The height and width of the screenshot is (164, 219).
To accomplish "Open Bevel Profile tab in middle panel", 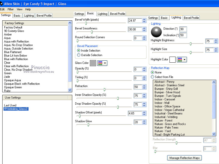I will (x=117, y=14).
